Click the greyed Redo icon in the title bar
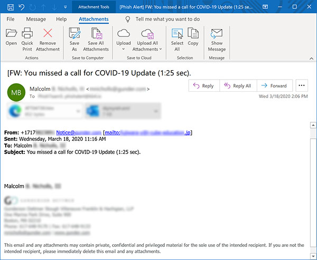 (x=32, y=7)
